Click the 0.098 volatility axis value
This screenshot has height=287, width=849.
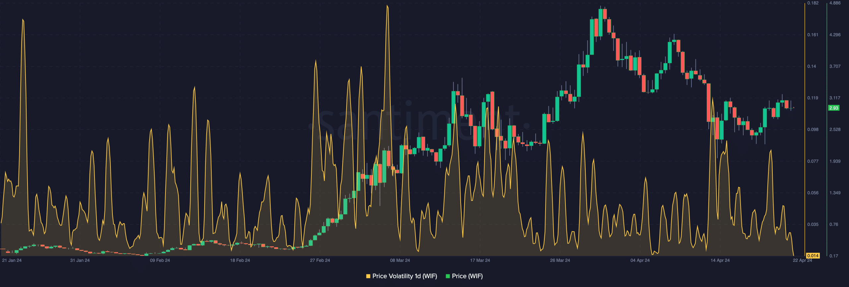(x=813, y=129)
